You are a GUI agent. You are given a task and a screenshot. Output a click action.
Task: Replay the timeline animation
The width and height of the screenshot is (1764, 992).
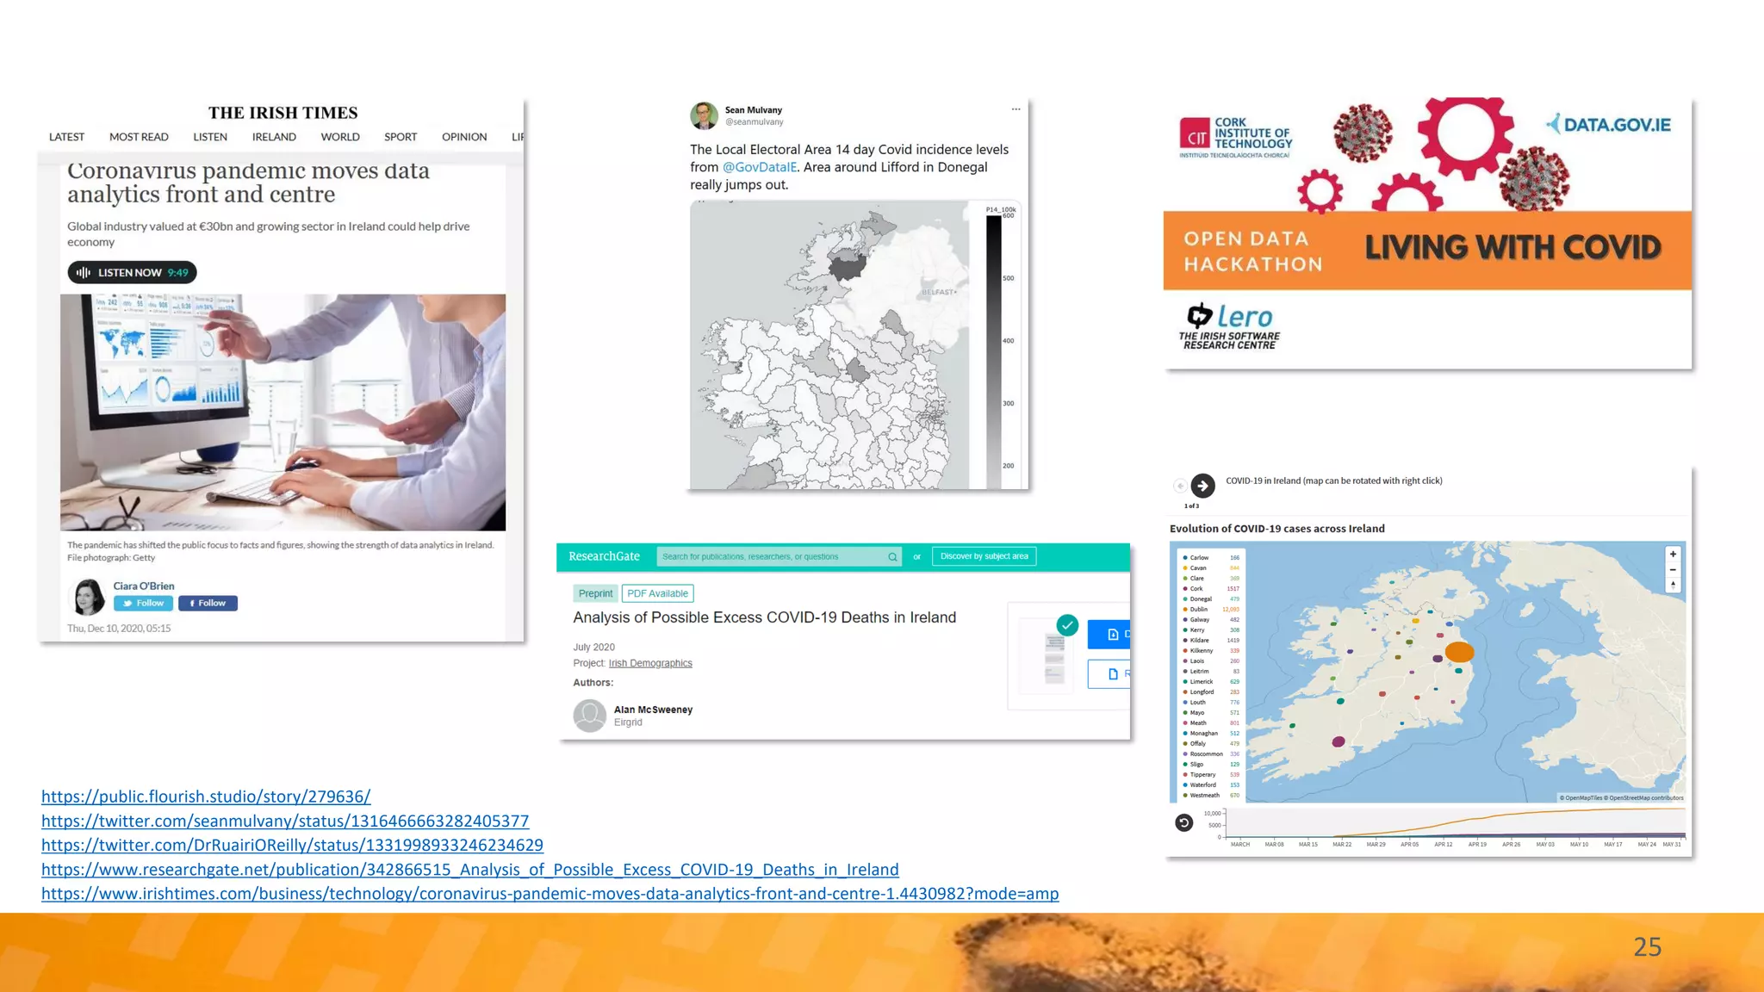click(1184, 822)
